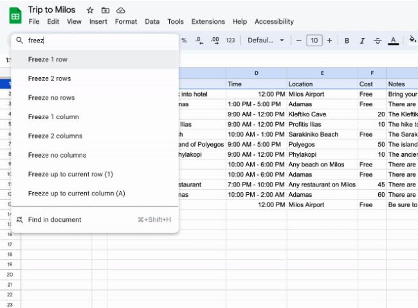418x308 pixels.
Task: Open more number formats (123)
Action: (x=231, y=41)
